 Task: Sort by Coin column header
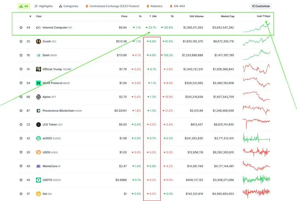point(39,16)
